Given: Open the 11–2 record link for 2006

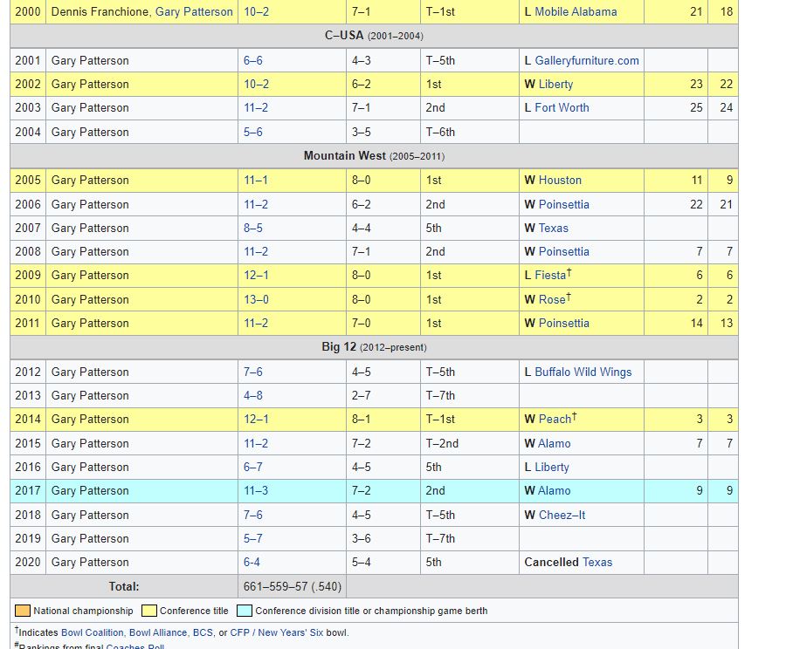Looking at the screenshot, I should point(256,204).
